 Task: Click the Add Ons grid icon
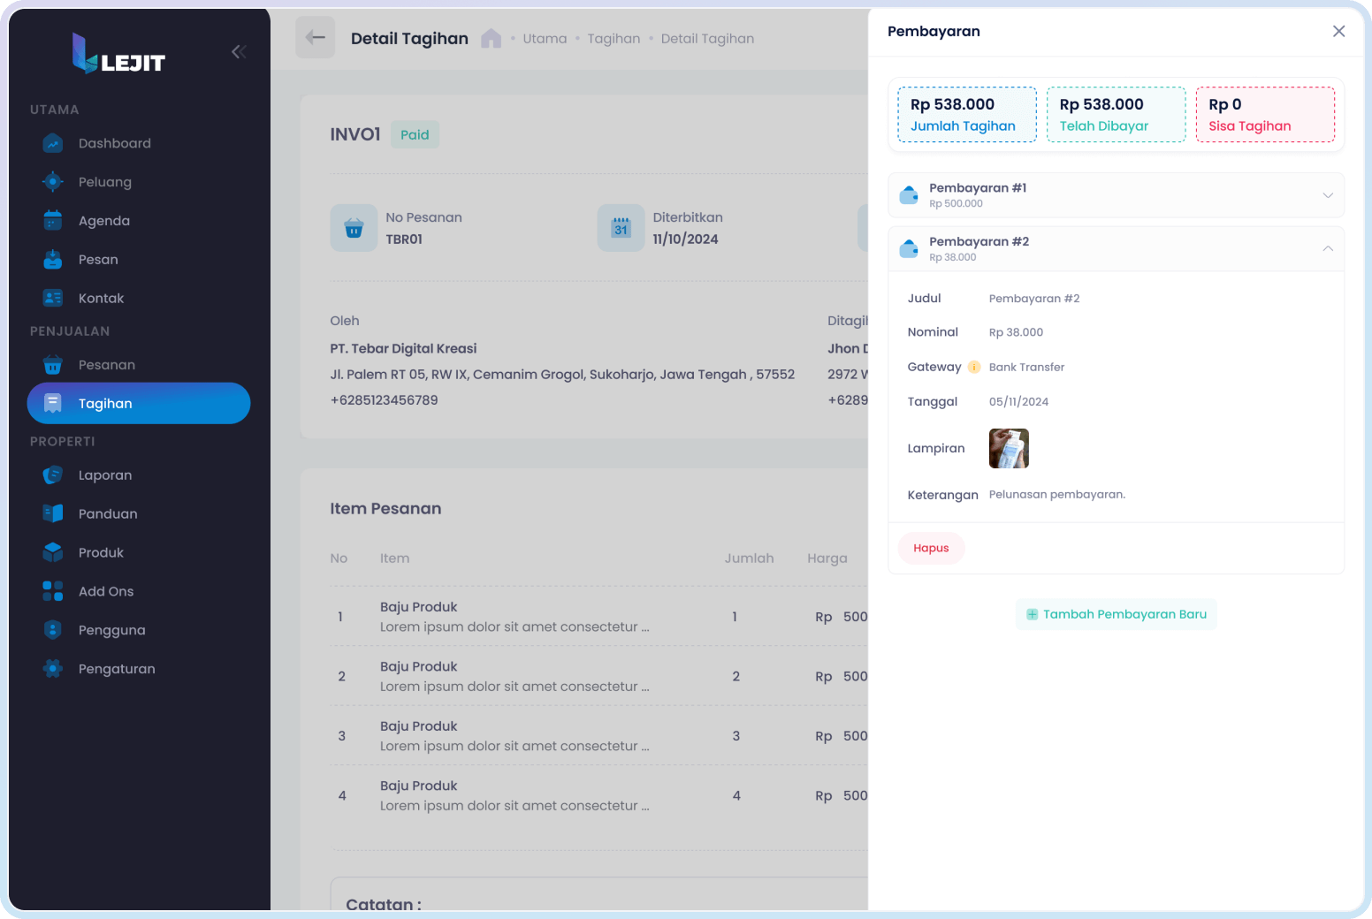coord(53,591)
